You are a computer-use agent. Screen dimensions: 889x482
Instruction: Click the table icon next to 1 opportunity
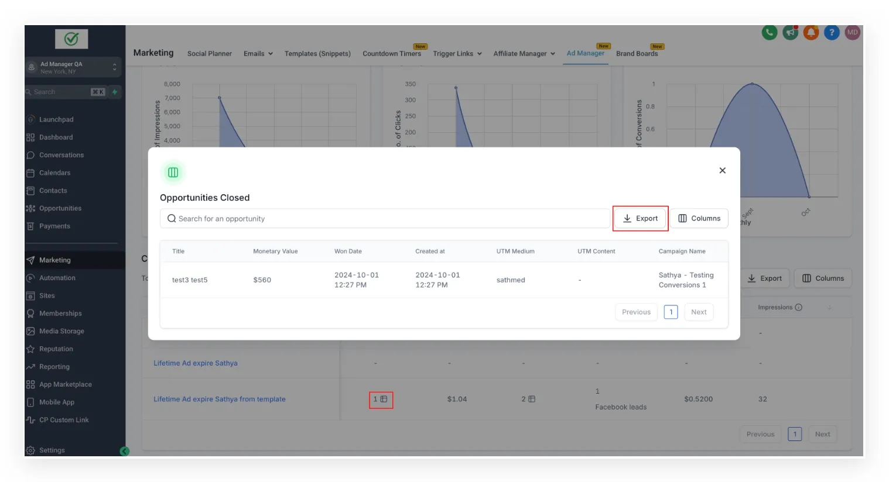[384, 400]
